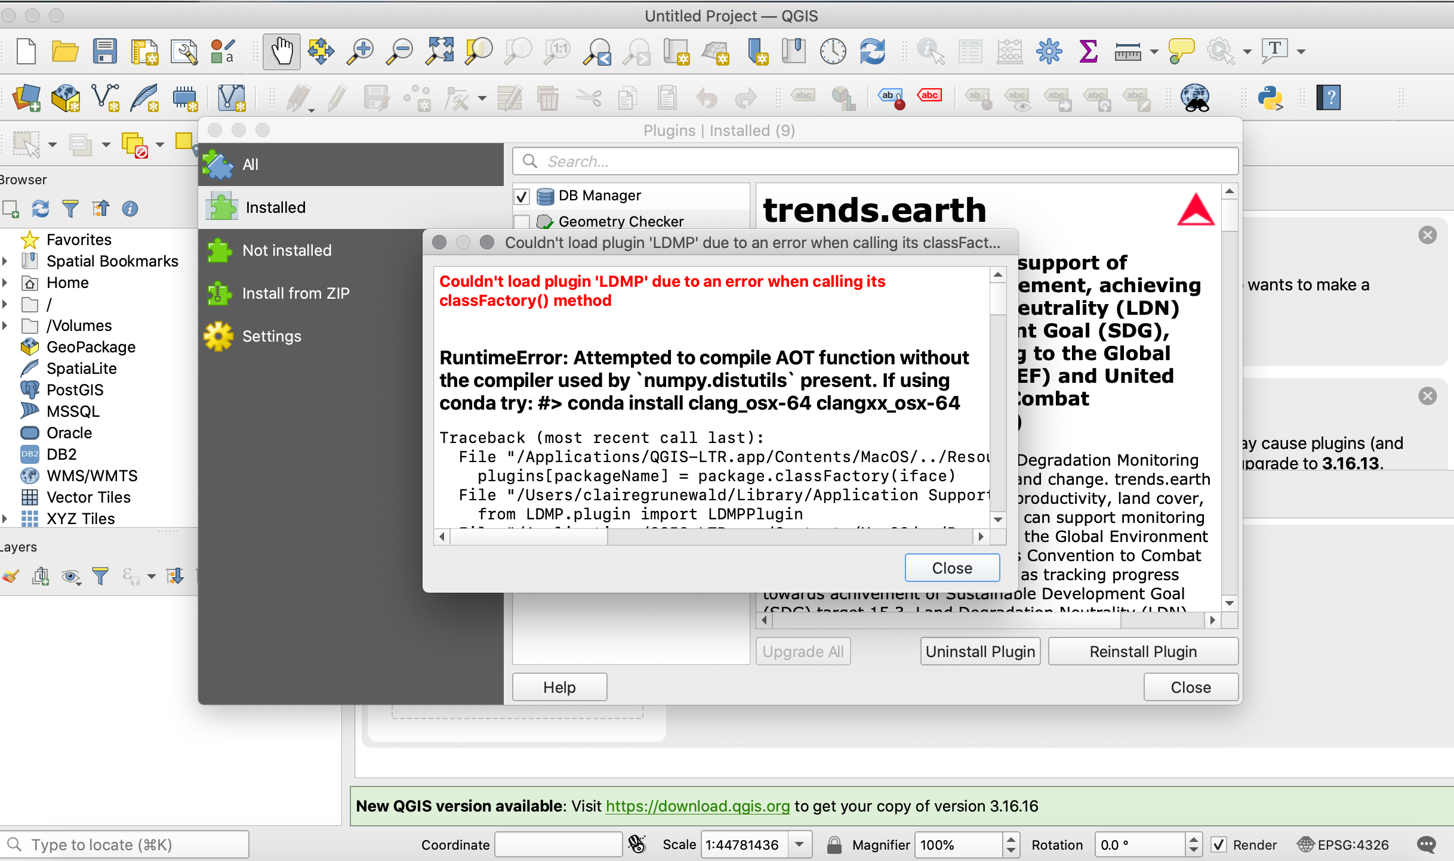Open the Temporal Controller panel

(833, 51)
